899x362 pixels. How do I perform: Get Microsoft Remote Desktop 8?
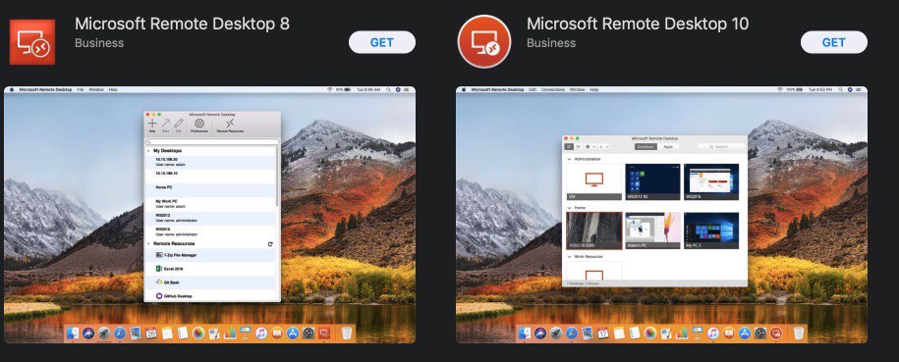[x=382, y=42]
